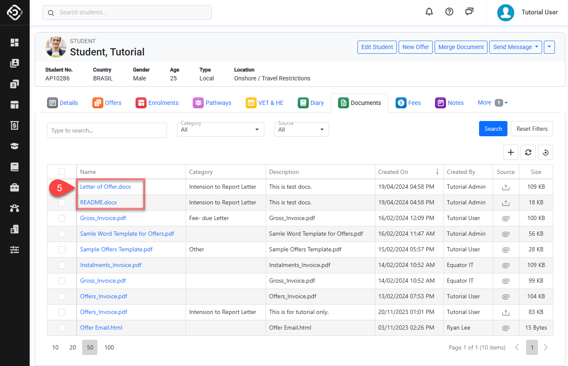
Task: Open the dashboard icon in sidebar
Action: click(x=15, y=42)
